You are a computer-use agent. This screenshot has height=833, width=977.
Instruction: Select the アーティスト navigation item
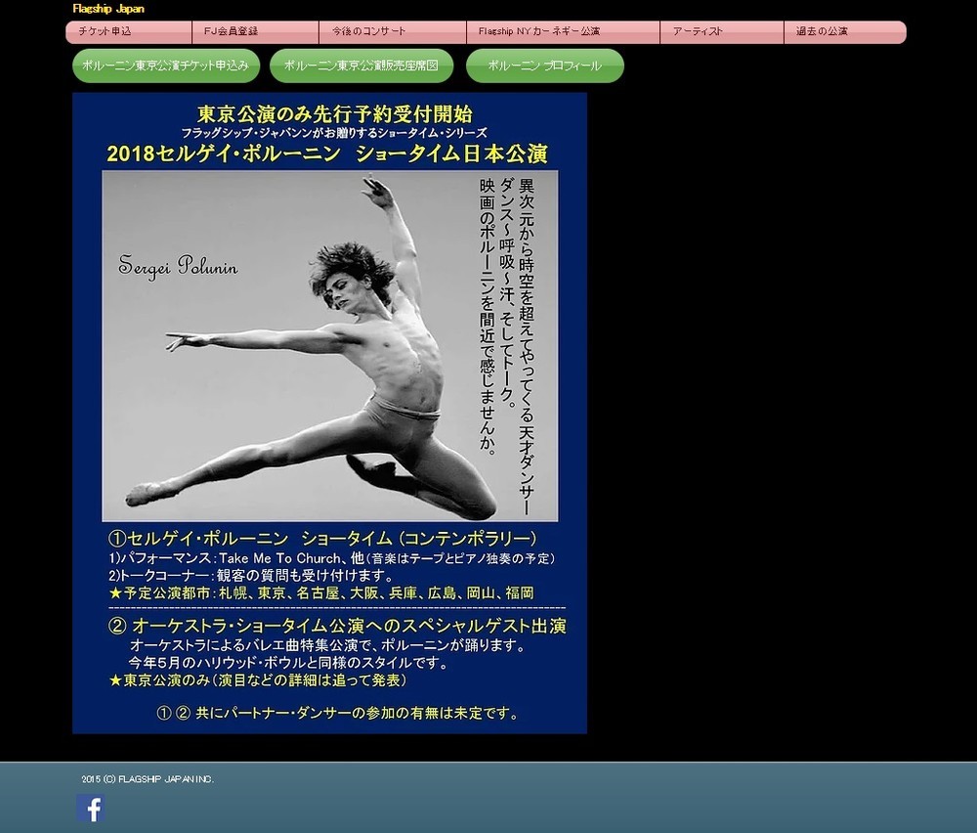[698, 32]
